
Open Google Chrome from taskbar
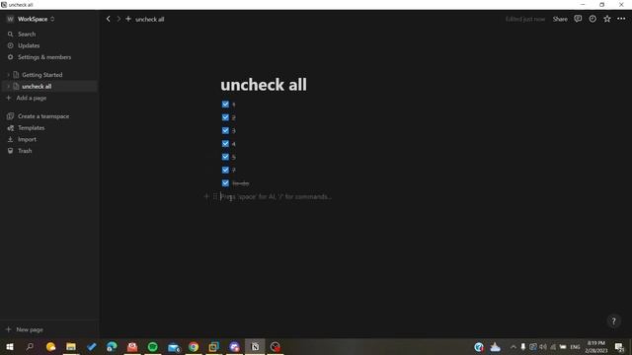click(194, 346)
